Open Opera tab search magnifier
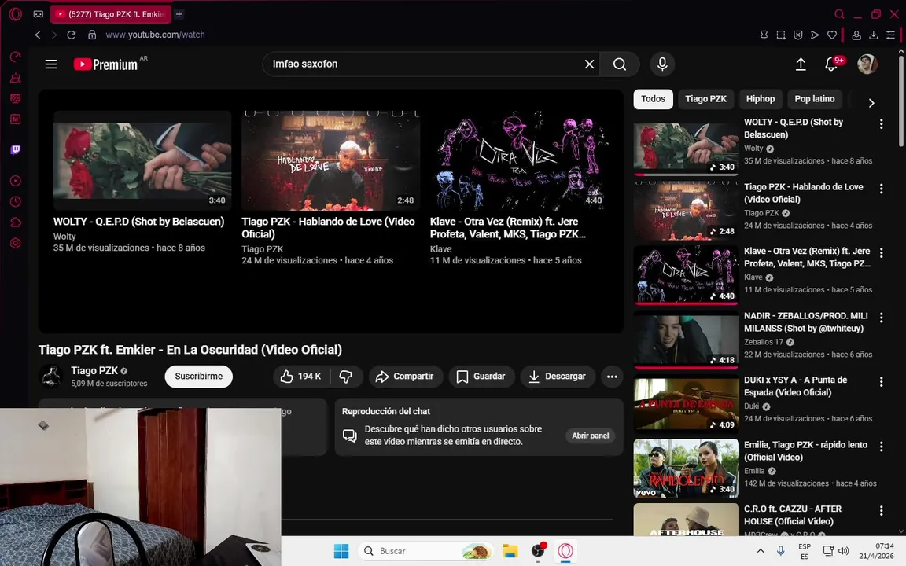 840,14
